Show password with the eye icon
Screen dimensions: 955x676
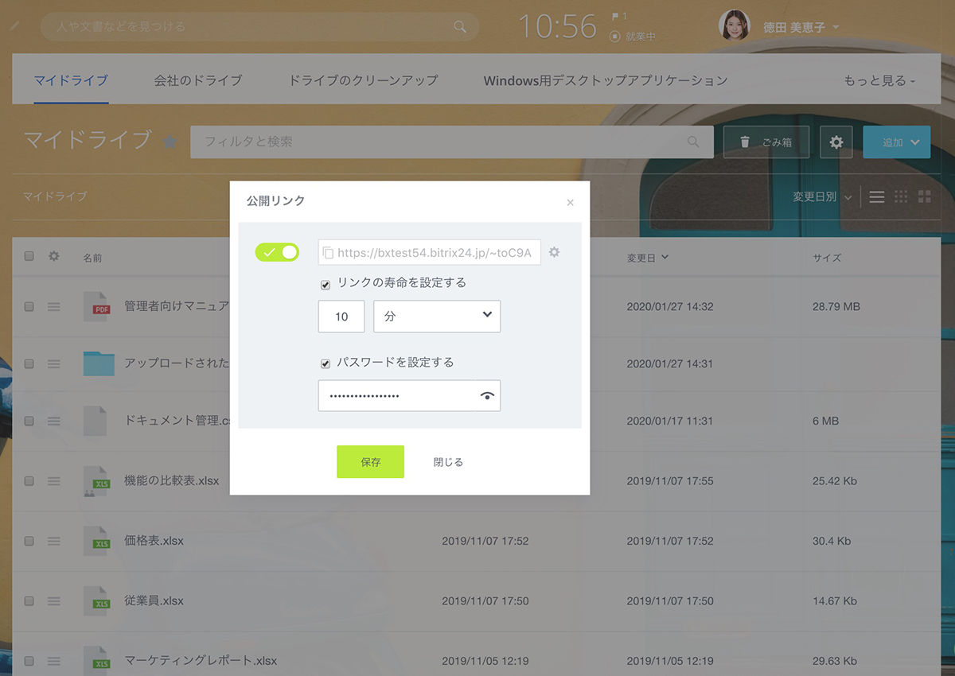tap(487, 395)
